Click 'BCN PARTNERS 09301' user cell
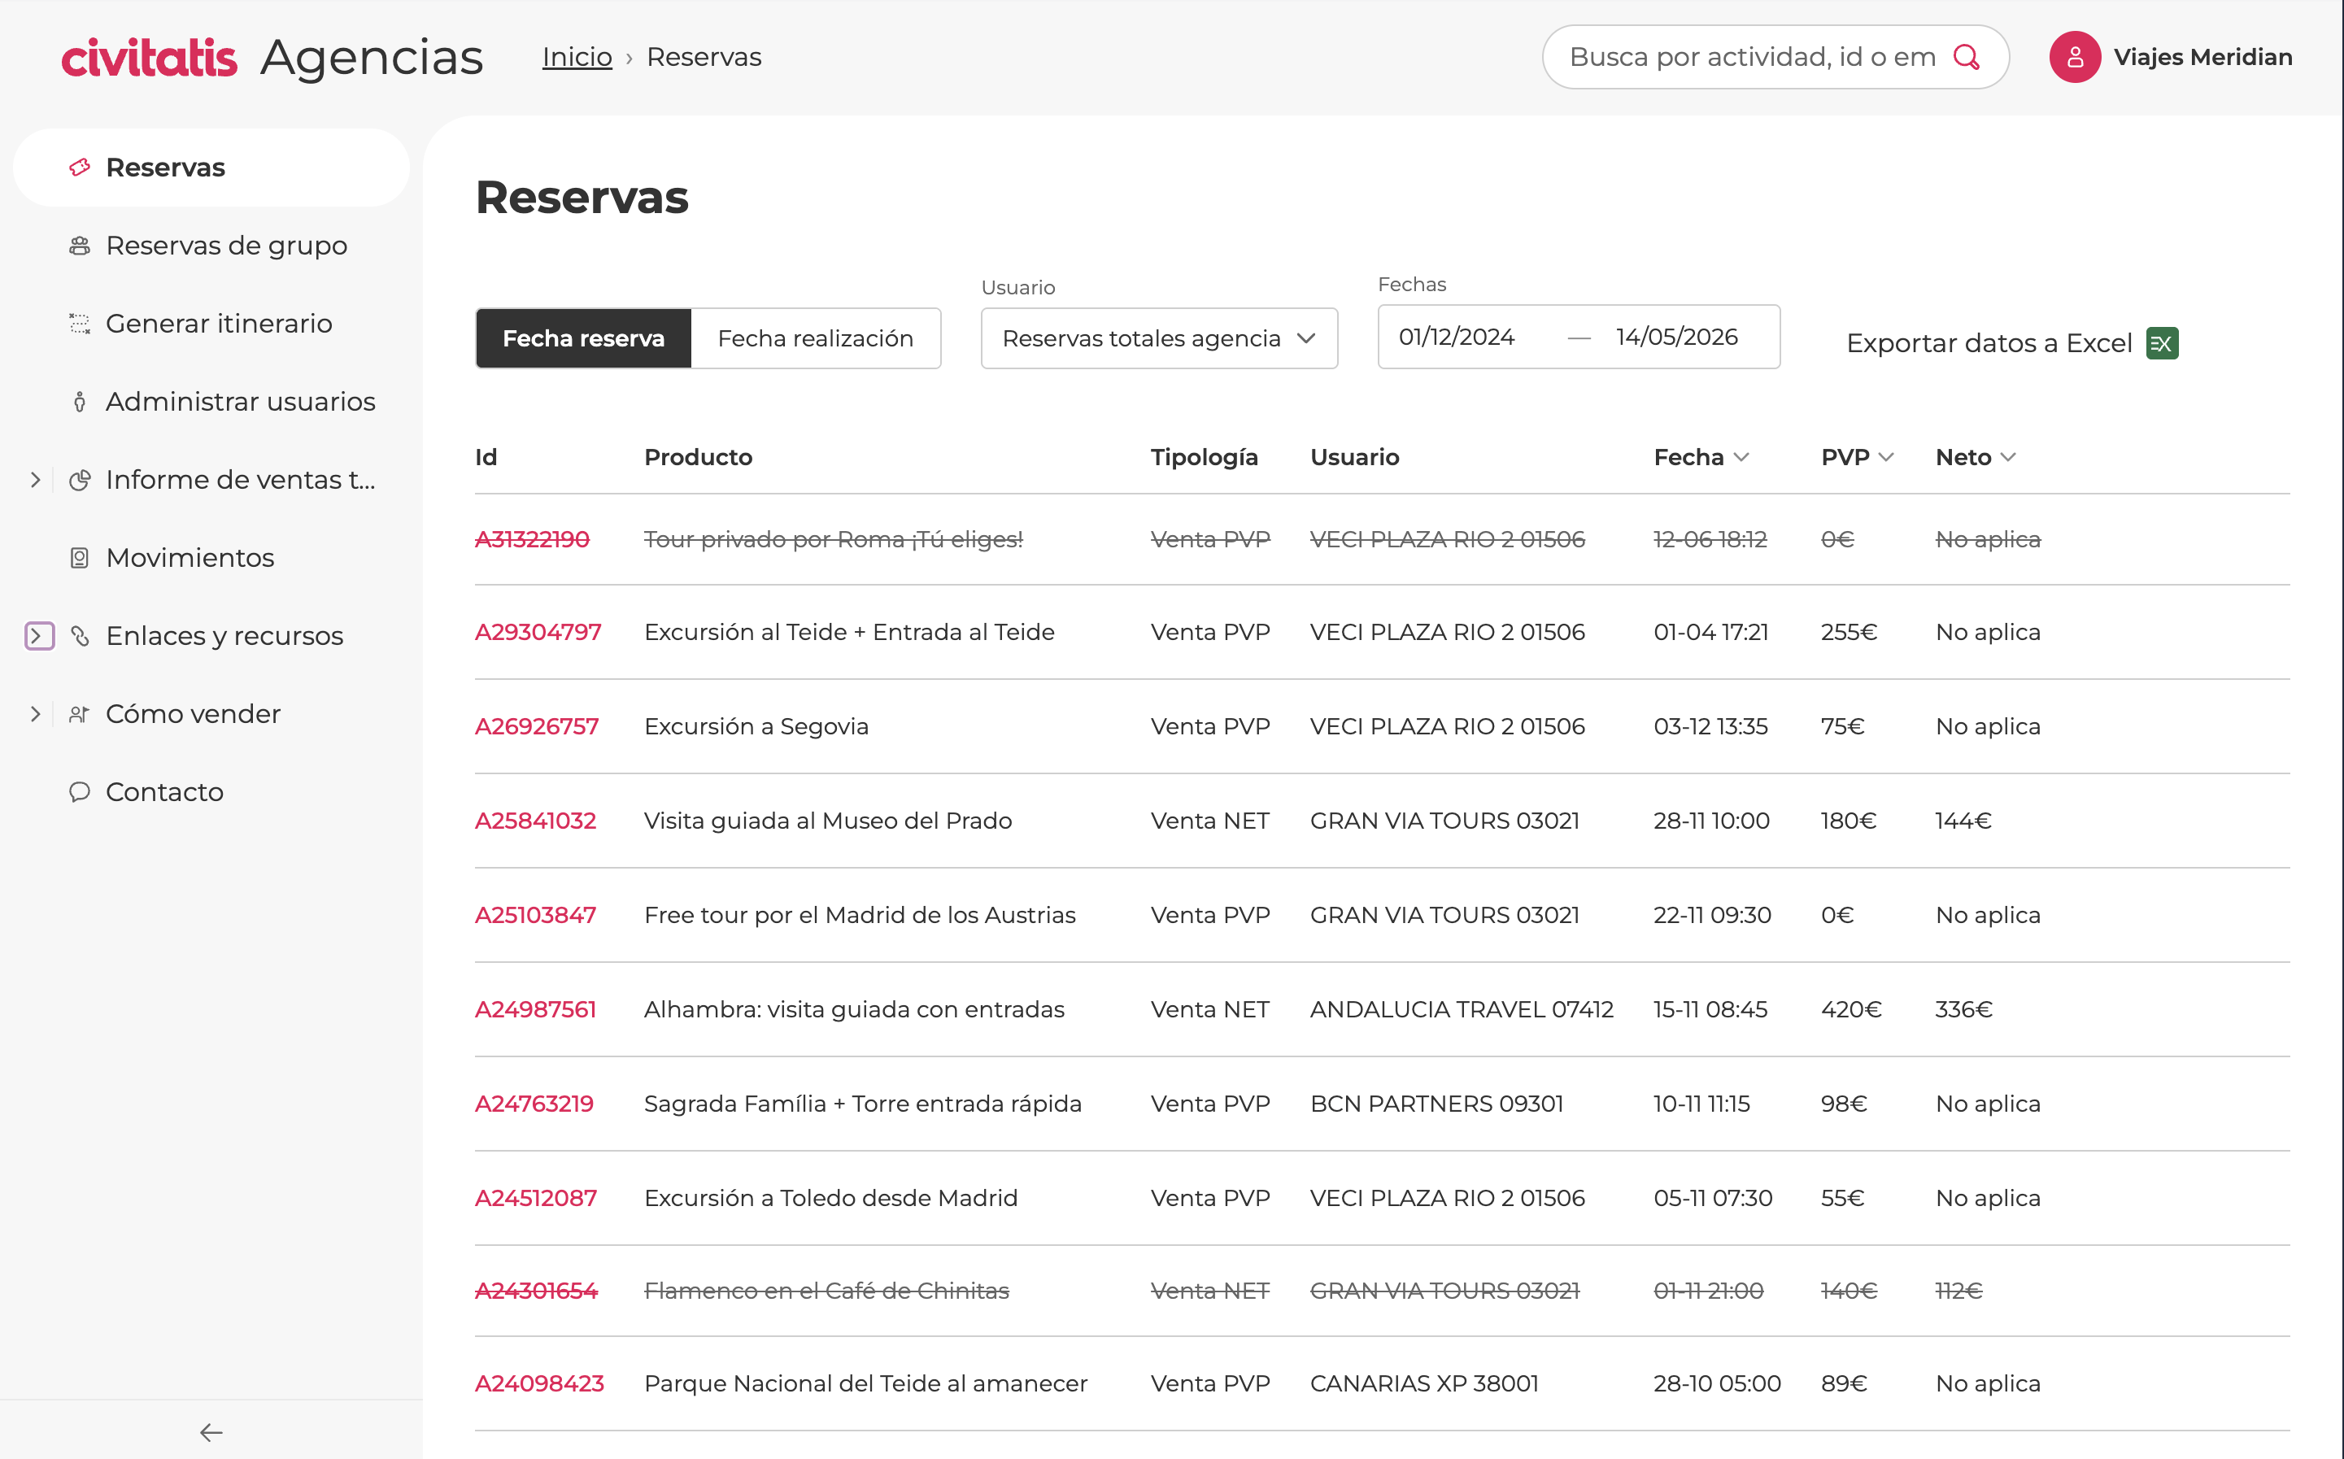The width and height of the screenshot is (2344, 1459). click(x=1437, y=1104)
